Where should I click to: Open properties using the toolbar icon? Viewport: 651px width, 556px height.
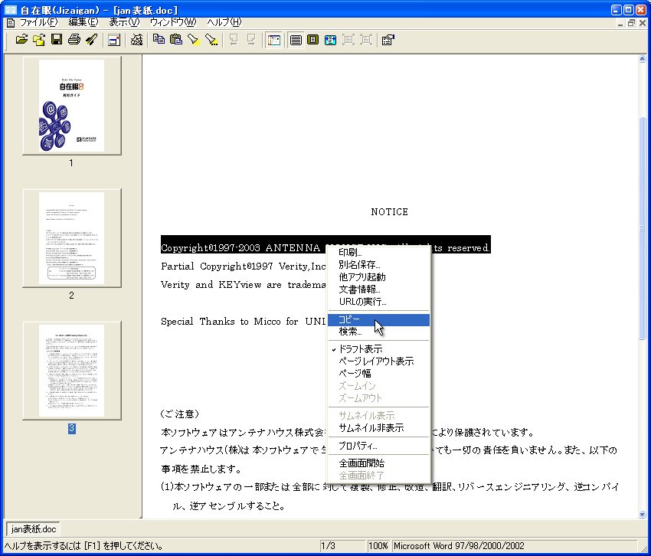coord(388,40)
